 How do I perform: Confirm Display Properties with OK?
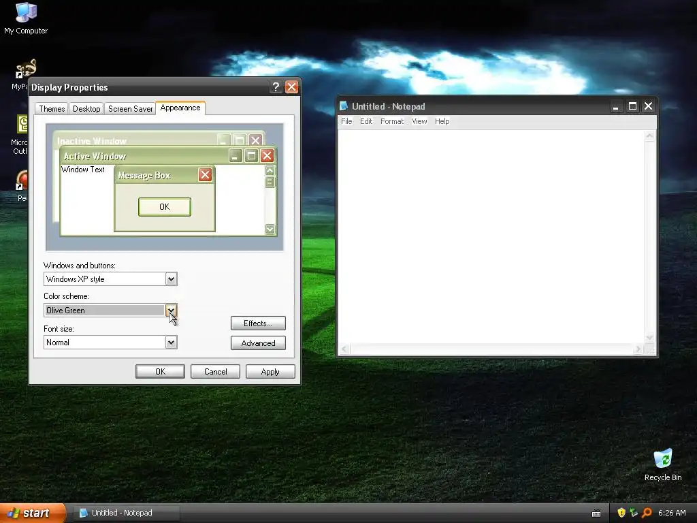click(160, 371)
